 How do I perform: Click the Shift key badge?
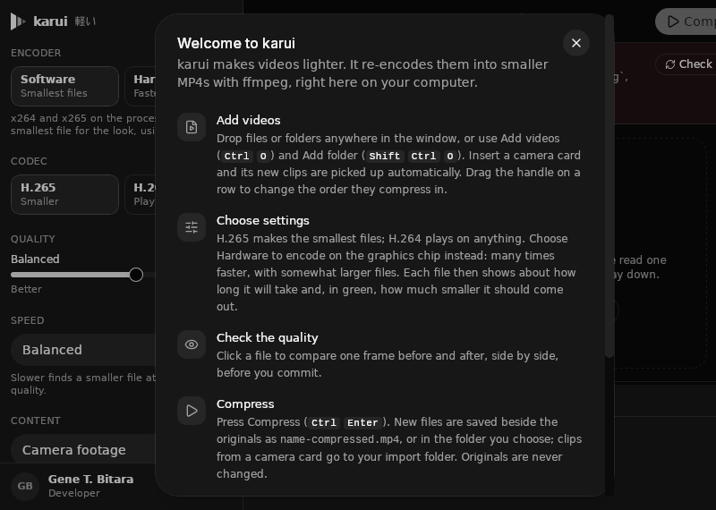(385, 157)
